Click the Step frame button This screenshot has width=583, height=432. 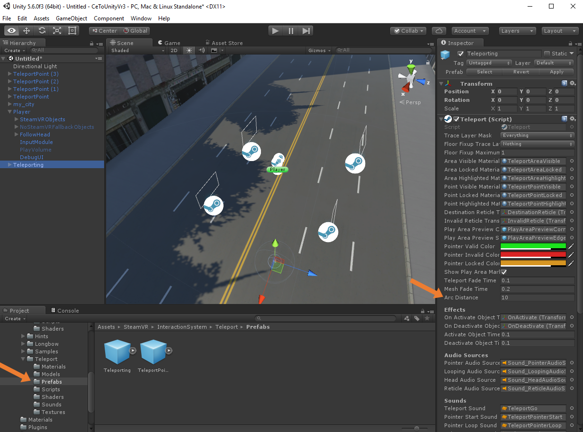306,31
